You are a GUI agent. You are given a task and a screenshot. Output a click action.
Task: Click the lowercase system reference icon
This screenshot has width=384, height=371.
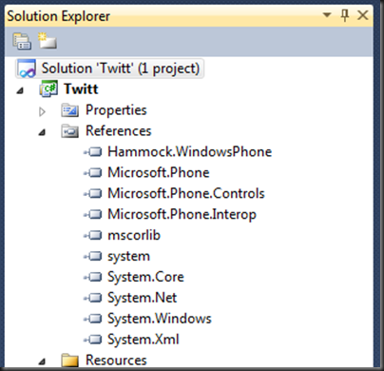93,256
